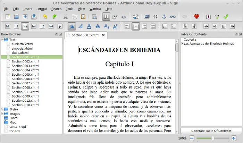
Task: Save the book with download-arrow icon
Action: pyautogui.click(x=34, y=17)
